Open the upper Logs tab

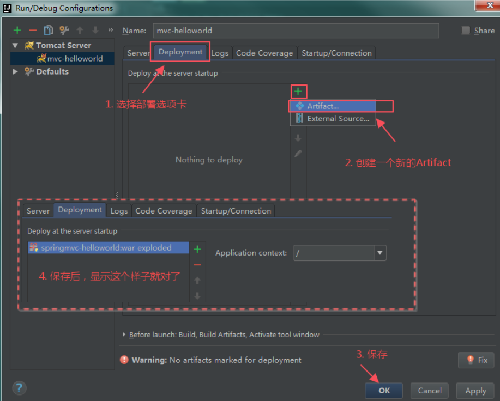coord(219,53)
